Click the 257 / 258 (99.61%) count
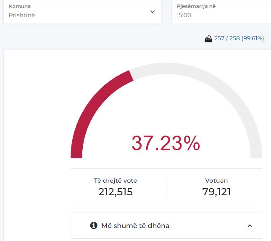 tap(239, 39)
